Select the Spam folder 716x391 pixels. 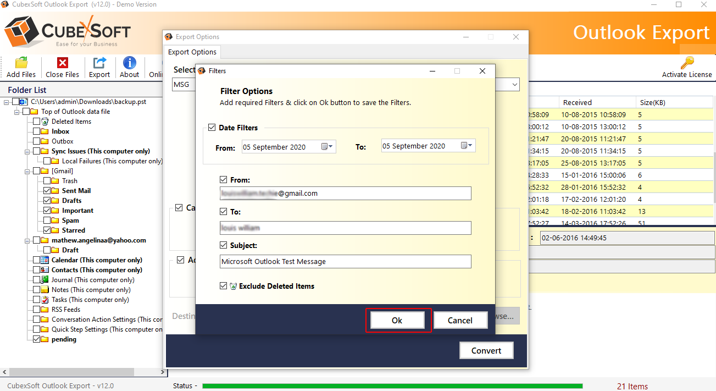click(x=70, y=221)
